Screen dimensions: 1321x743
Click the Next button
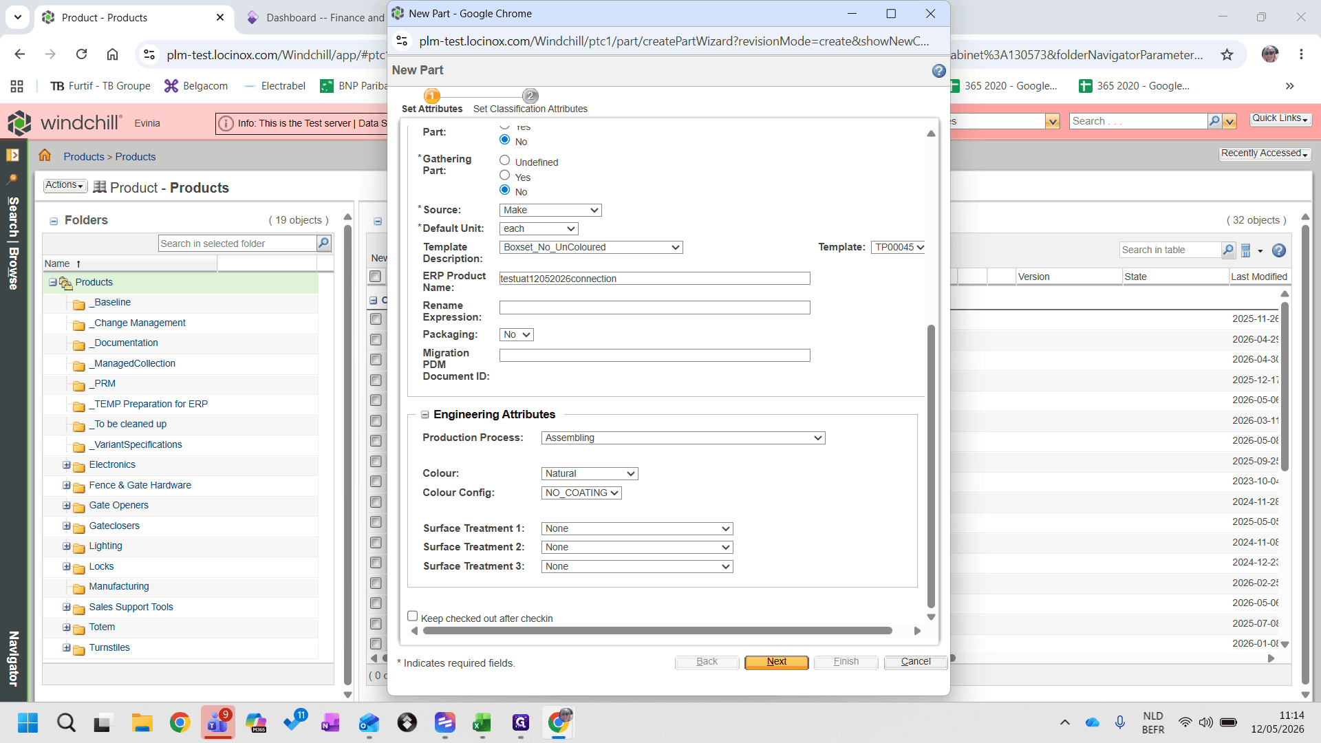(x=776, y=662)
